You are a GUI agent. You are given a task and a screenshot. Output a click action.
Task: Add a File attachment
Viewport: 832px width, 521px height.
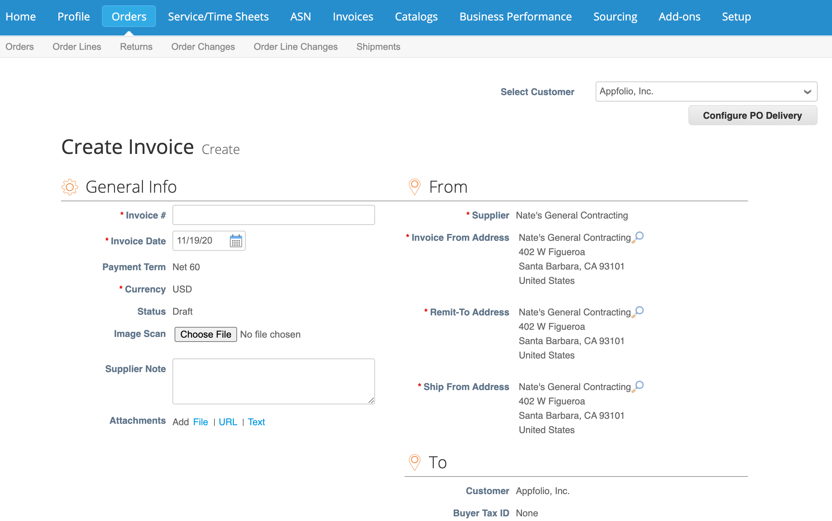(200, 422)
